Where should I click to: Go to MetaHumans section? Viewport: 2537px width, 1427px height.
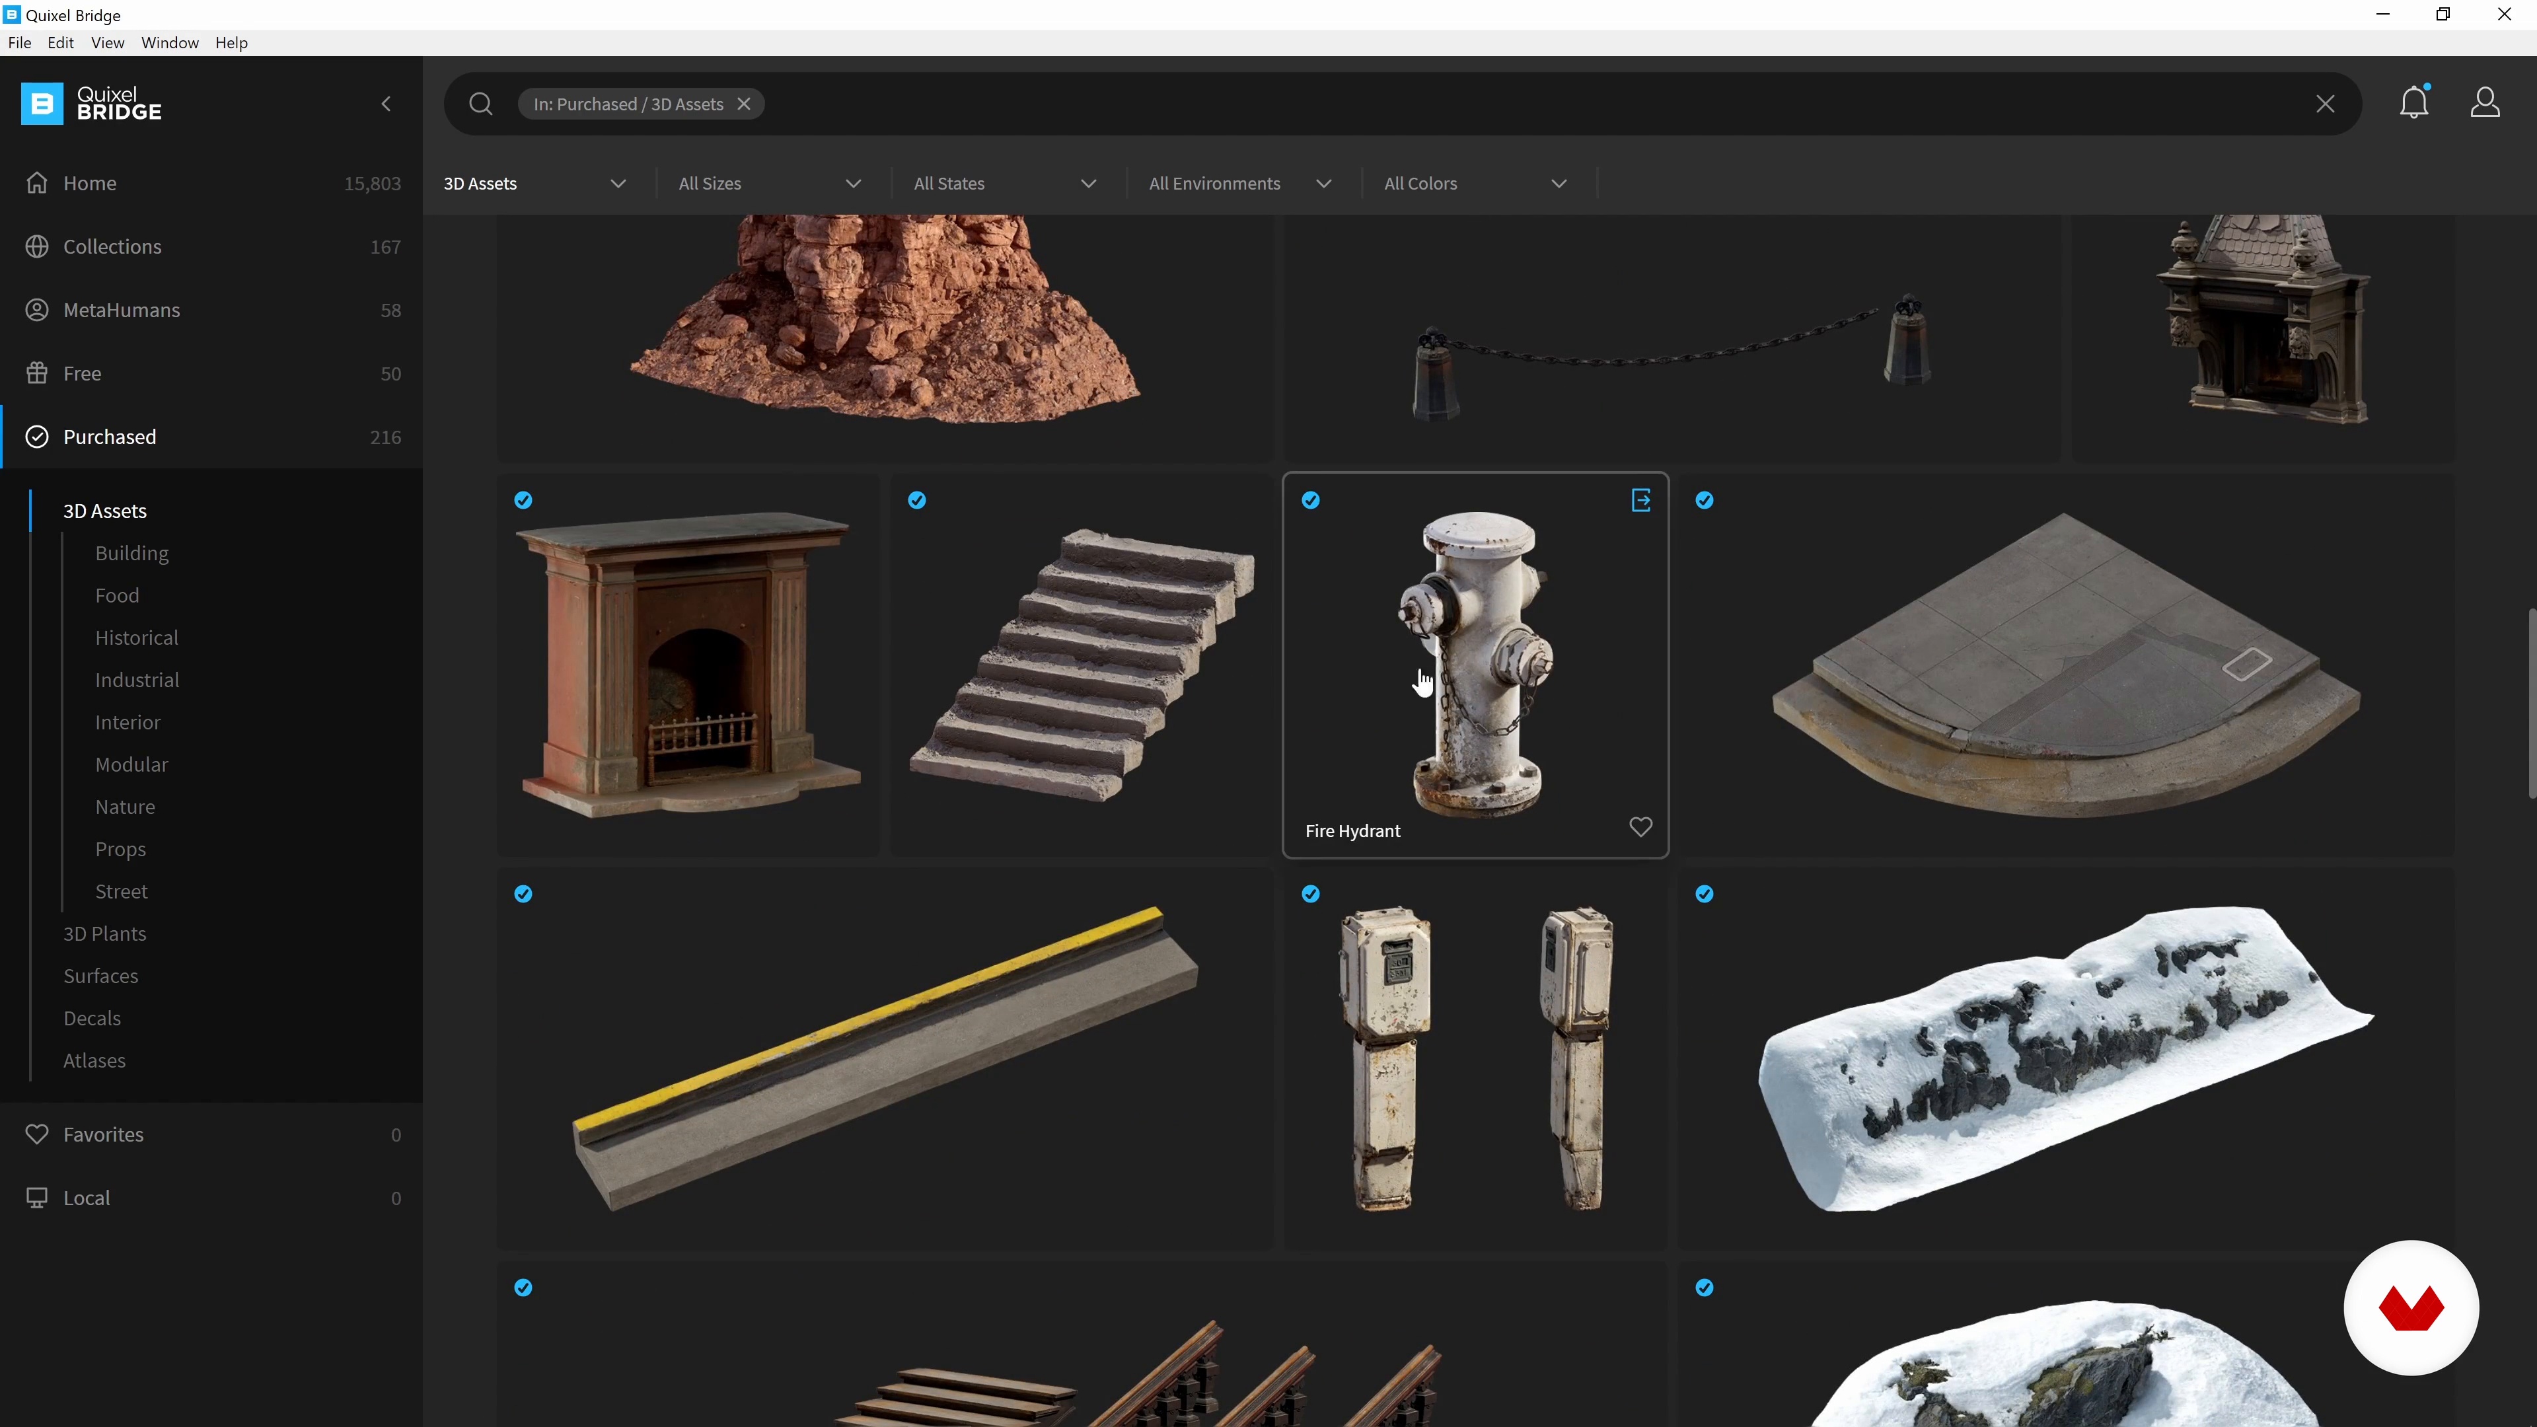coord(211,309)
